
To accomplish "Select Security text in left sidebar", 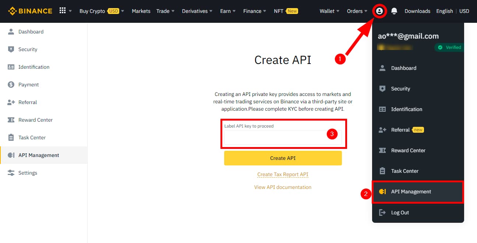I will coord(28,49).
